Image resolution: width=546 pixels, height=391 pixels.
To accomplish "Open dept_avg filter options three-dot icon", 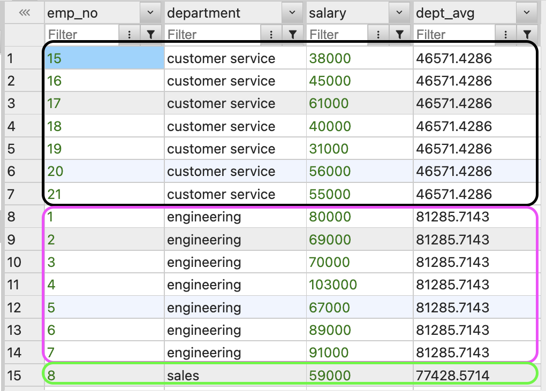I will coord(506,34).
